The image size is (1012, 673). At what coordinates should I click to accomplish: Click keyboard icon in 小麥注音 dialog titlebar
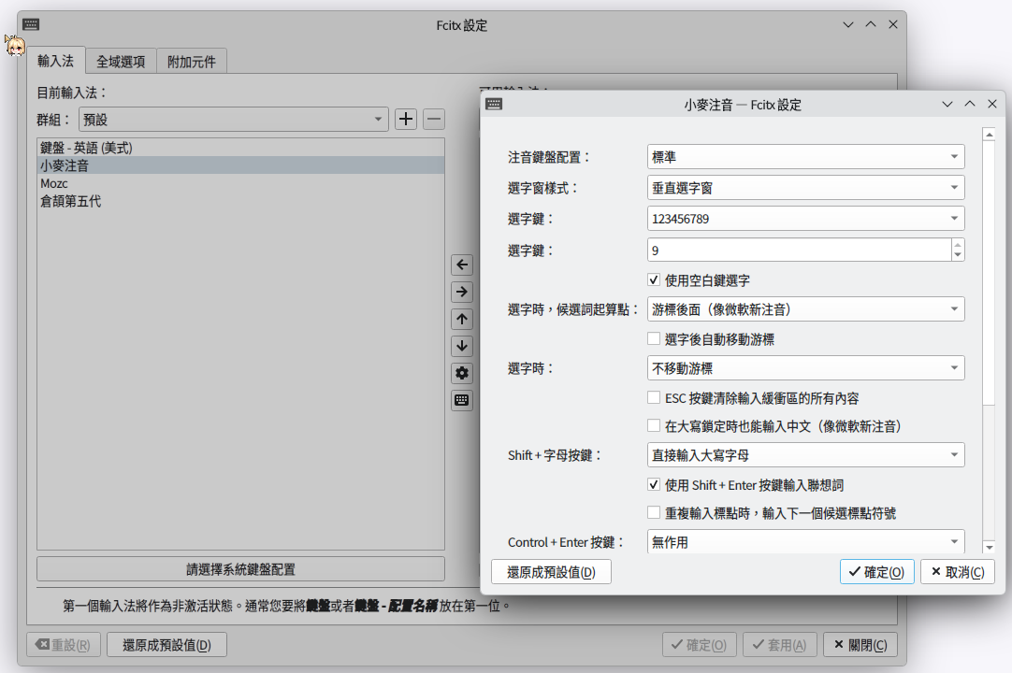[x=494, y=104]
